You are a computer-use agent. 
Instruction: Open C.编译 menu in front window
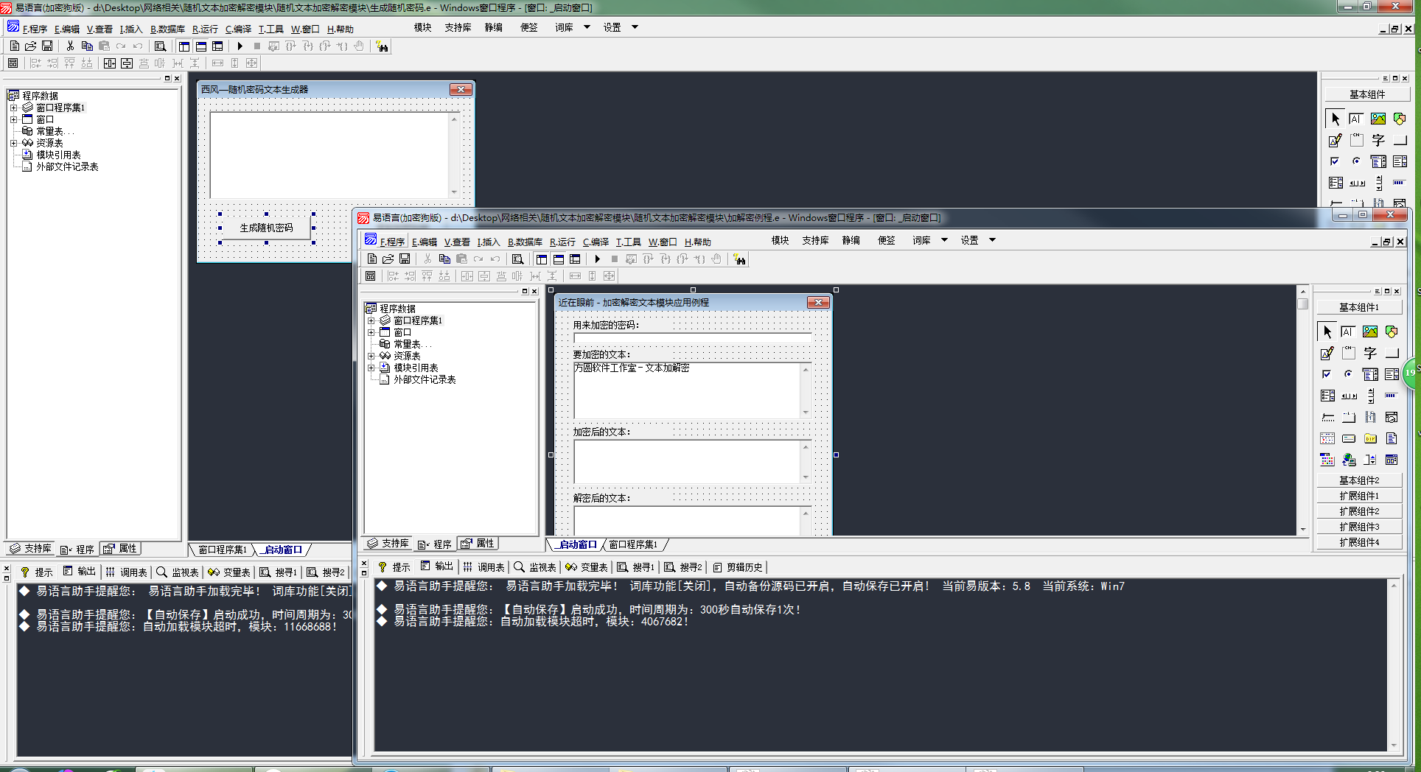(596, 242)
